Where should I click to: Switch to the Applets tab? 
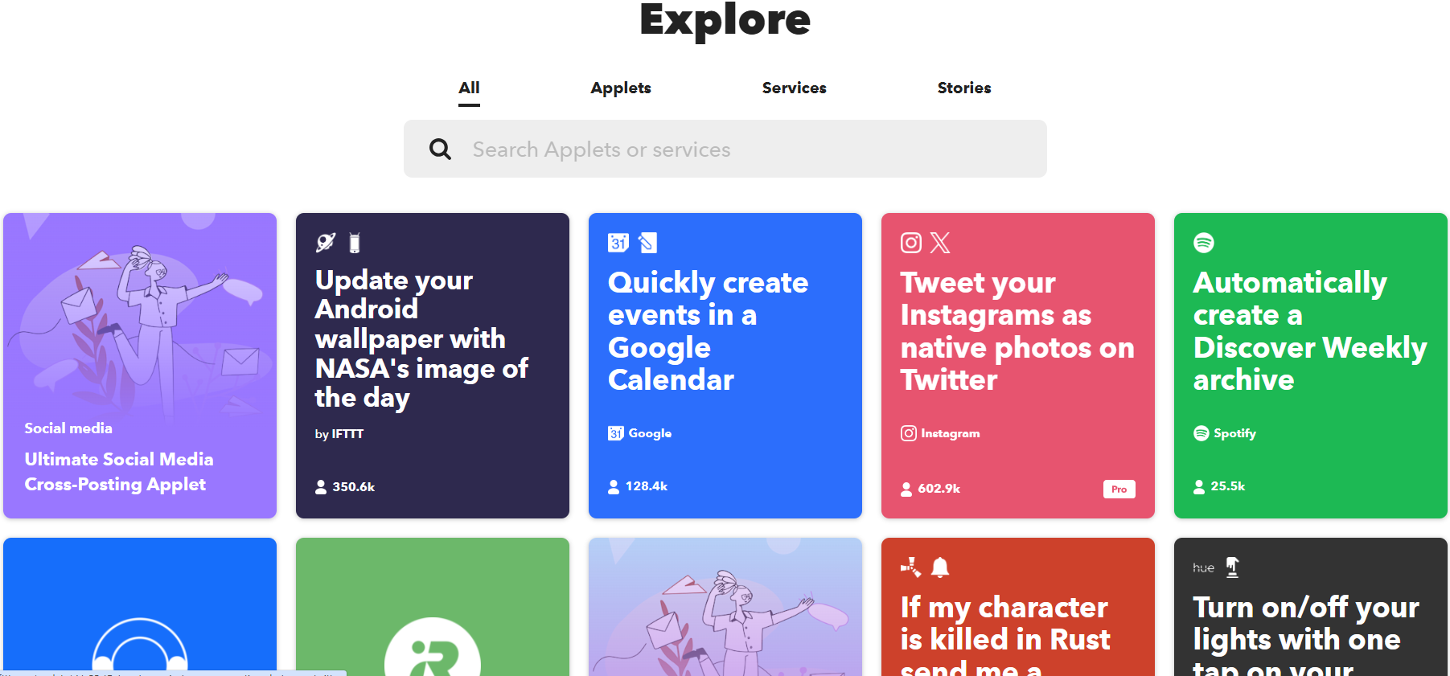[621, 88]
